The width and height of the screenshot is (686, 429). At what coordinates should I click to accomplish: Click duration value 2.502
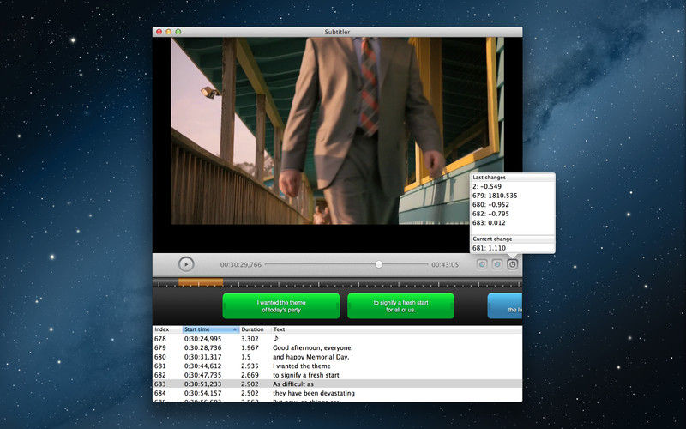250,393
